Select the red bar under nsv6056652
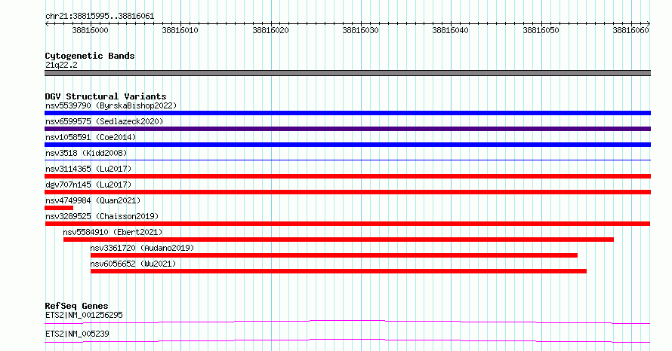672x351 pixels. (x=338, y=271)
